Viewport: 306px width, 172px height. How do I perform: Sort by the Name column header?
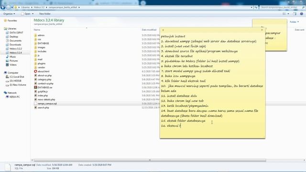click(x=37, y=30)
